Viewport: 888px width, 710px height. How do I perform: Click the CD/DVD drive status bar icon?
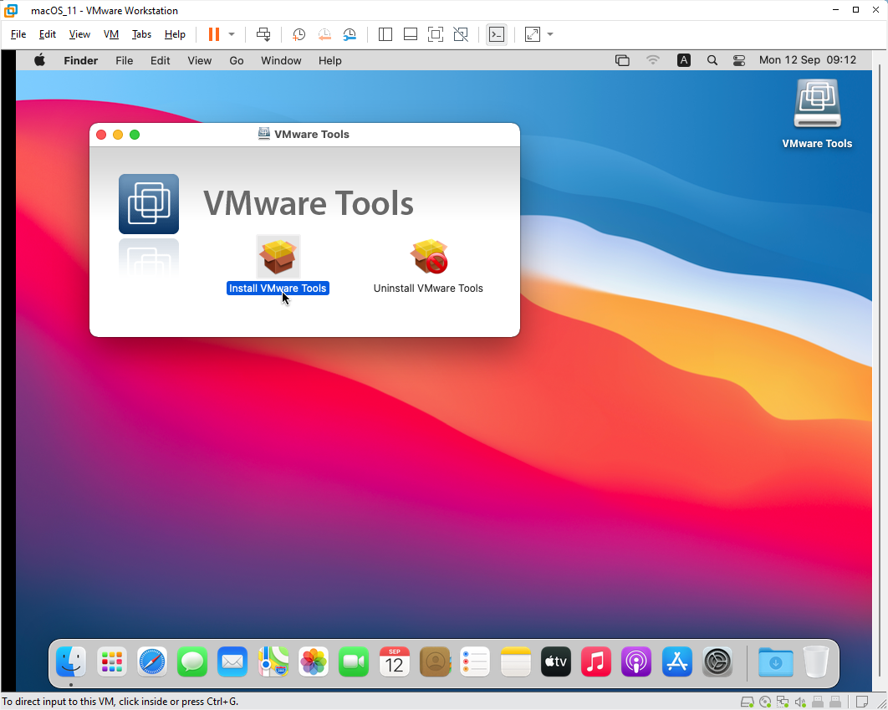(x=765, y=702)
